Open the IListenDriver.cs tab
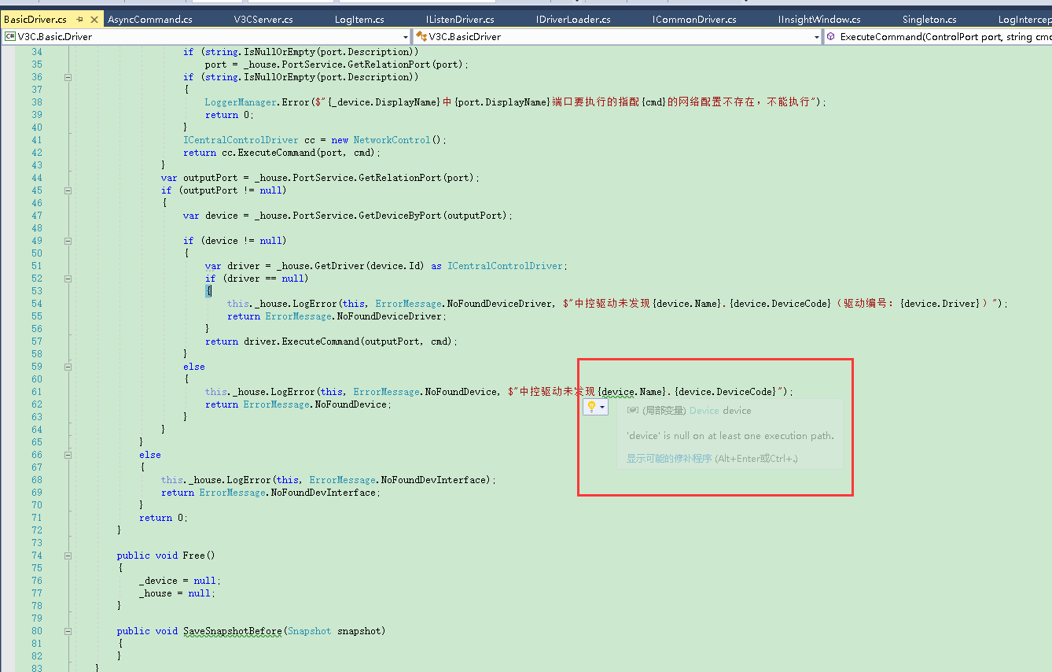The height and width of the screenshot is (672, 1052). click(x=460, y=20)
